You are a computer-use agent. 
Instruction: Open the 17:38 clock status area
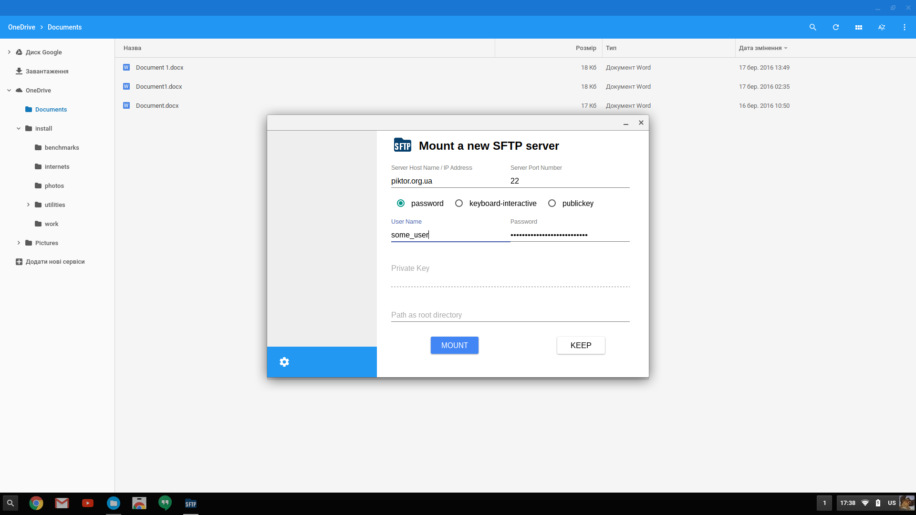click(848, 503)
